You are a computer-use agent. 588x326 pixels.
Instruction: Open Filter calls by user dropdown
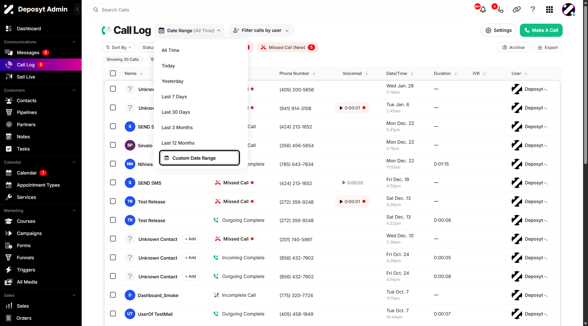tap(261, 30)
